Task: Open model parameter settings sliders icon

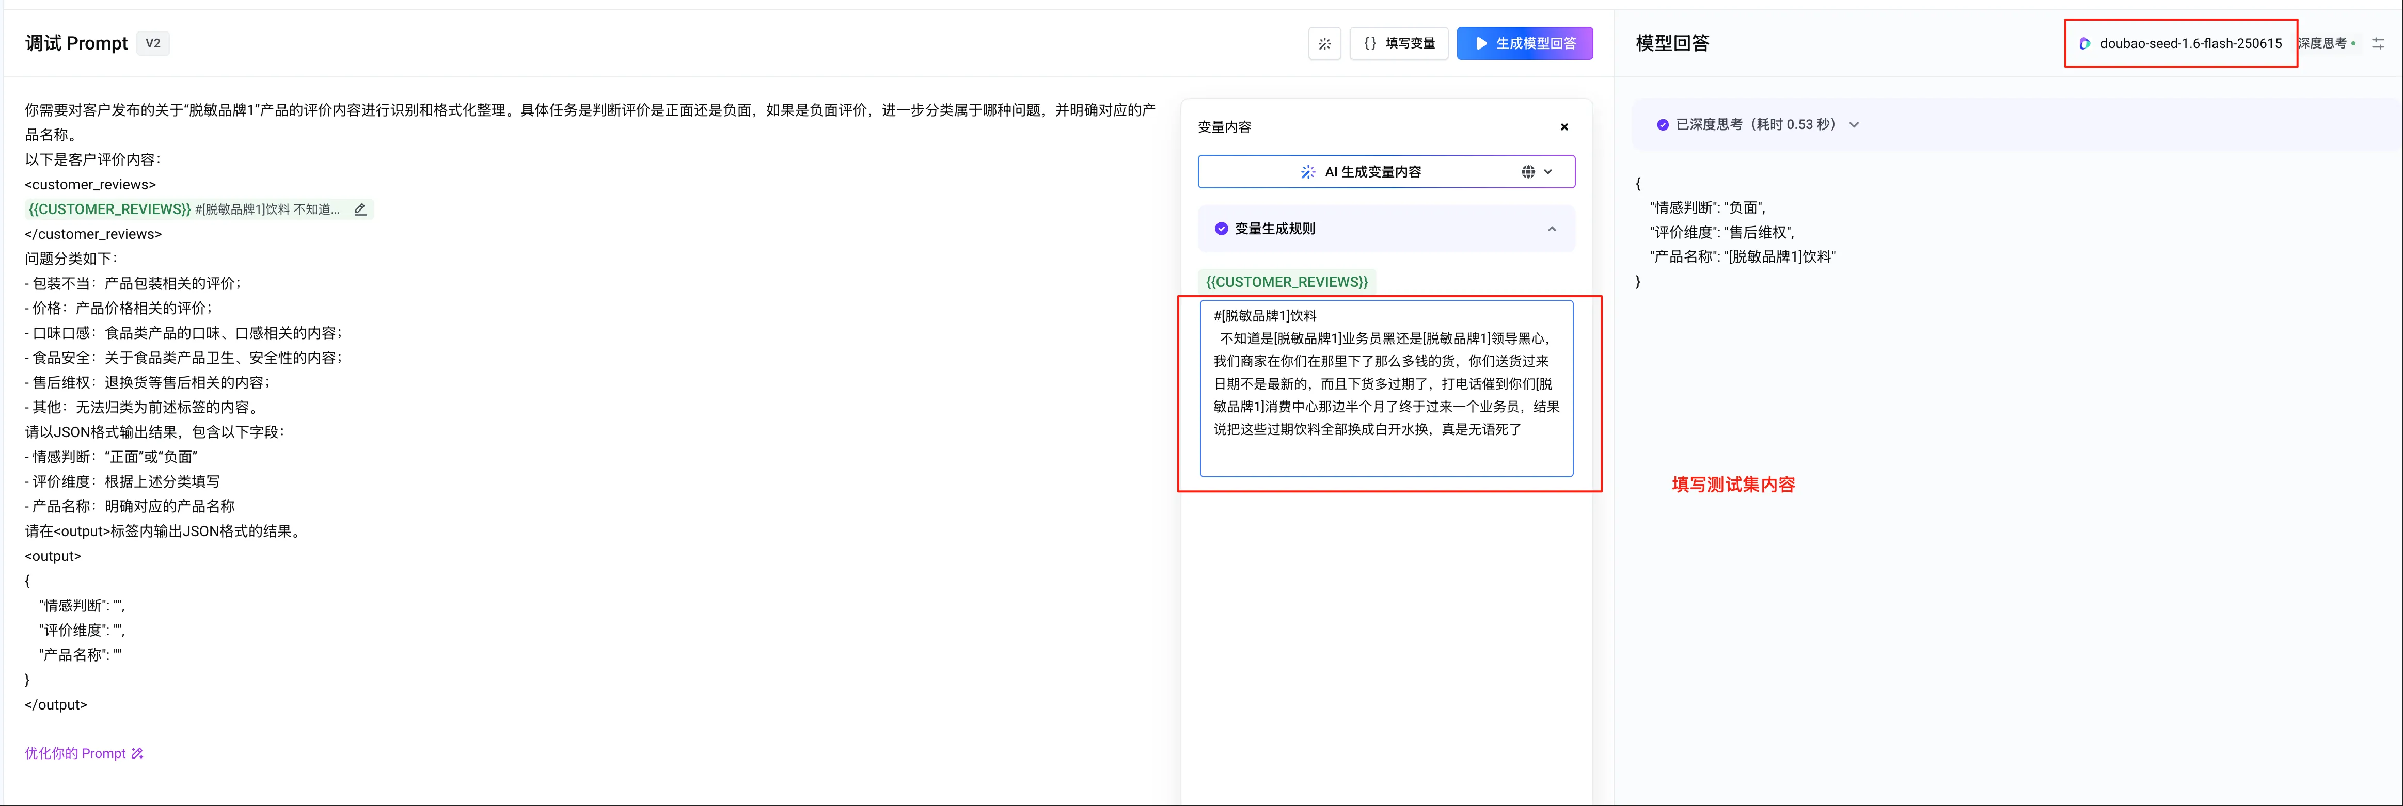Action: [x=2378, y=44]
